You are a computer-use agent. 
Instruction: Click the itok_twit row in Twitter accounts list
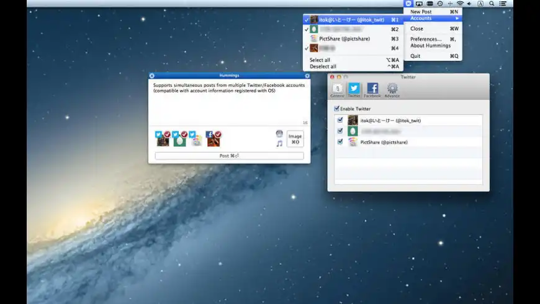408,120
